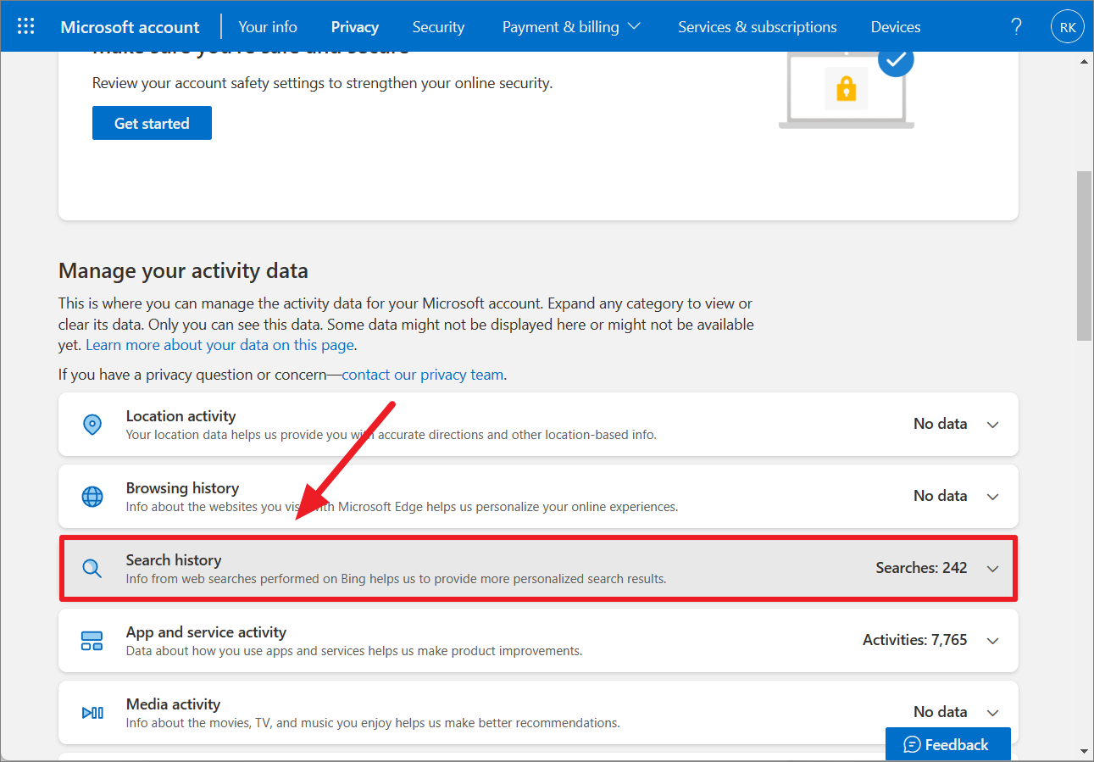
Task: Expand the Search history chevron
Action: tap(993, 569)
